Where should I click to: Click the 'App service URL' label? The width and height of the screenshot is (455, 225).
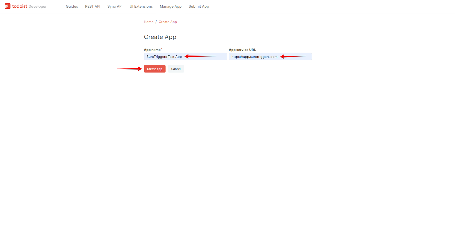242,50
